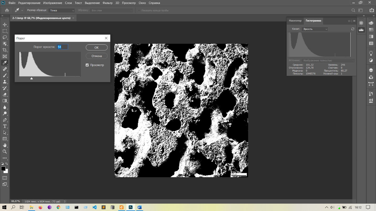Viewport: 376px width, 211px height.
Task: Uncheck the Просмотр preview checkbox
Action: click(87, 65)
